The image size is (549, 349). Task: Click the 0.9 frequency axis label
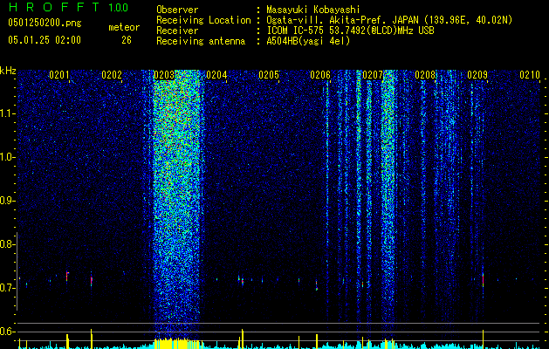(6, 201)
